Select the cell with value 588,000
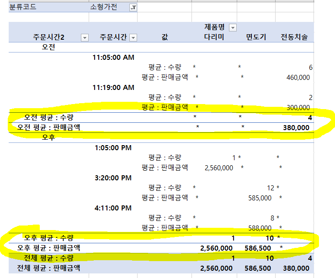The width and height of the screenshot is (335, 278). pyautogui.click(x=259, y=227)
